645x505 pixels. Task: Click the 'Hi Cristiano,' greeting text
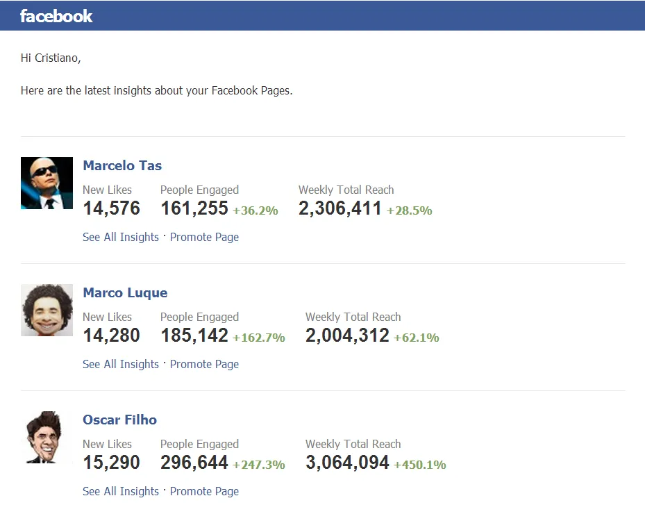(x=51, y=58)
